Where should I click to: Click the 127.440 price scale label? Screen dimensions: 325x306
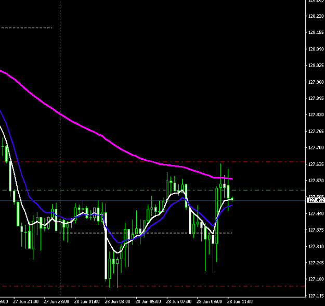tap(316, 213)
